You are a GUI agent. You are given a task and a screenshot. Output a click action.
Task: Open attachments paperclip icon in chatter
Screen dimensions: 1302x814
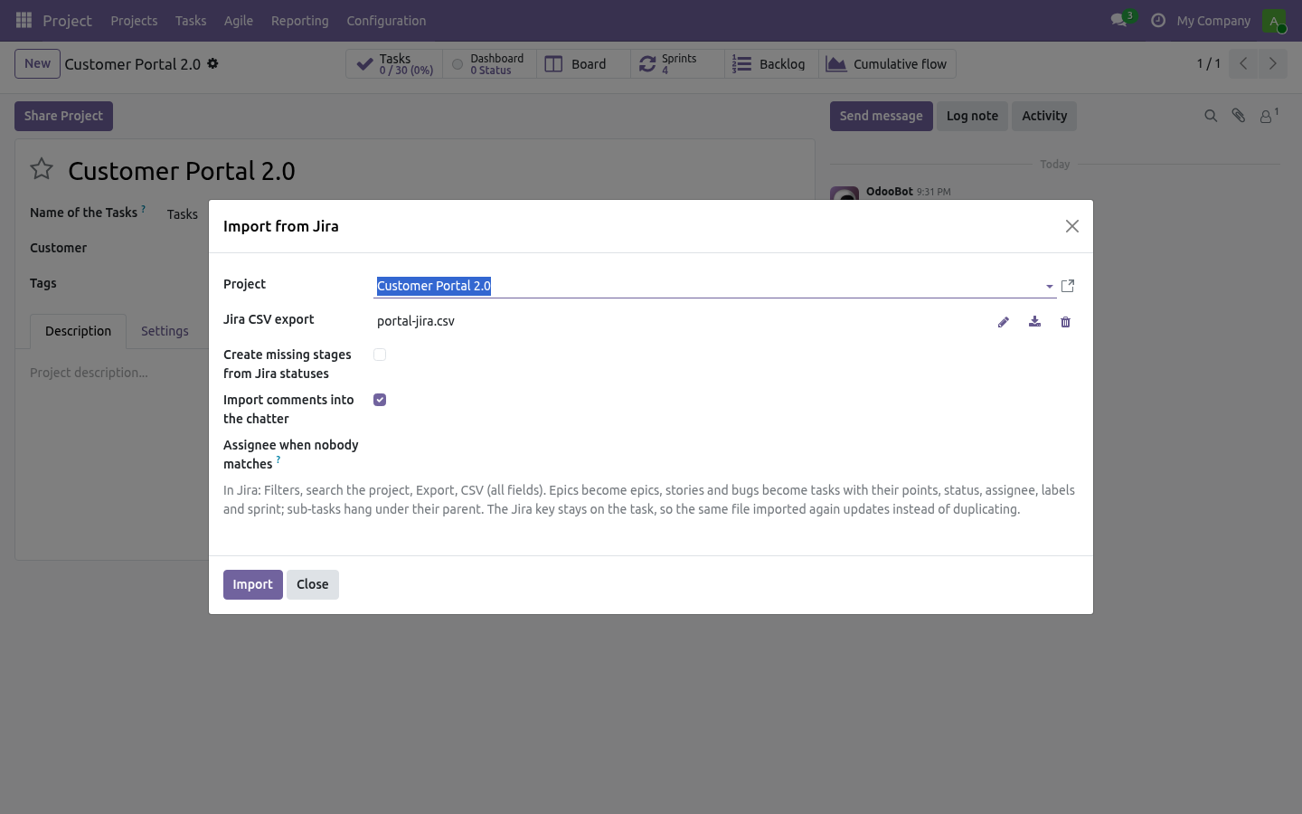click(x=1239, y=116)
